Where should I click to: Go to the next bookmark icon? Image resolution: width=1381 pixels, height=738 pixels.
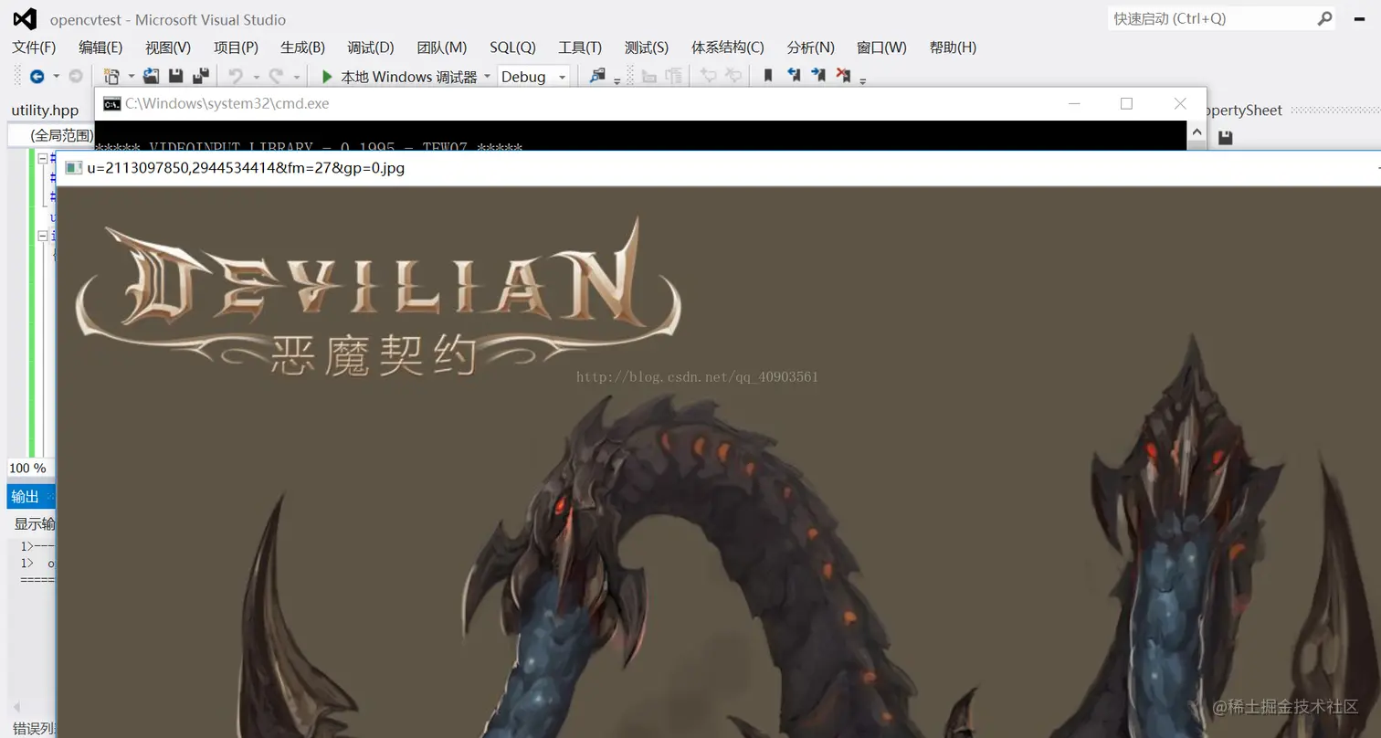tap(818, 77)
